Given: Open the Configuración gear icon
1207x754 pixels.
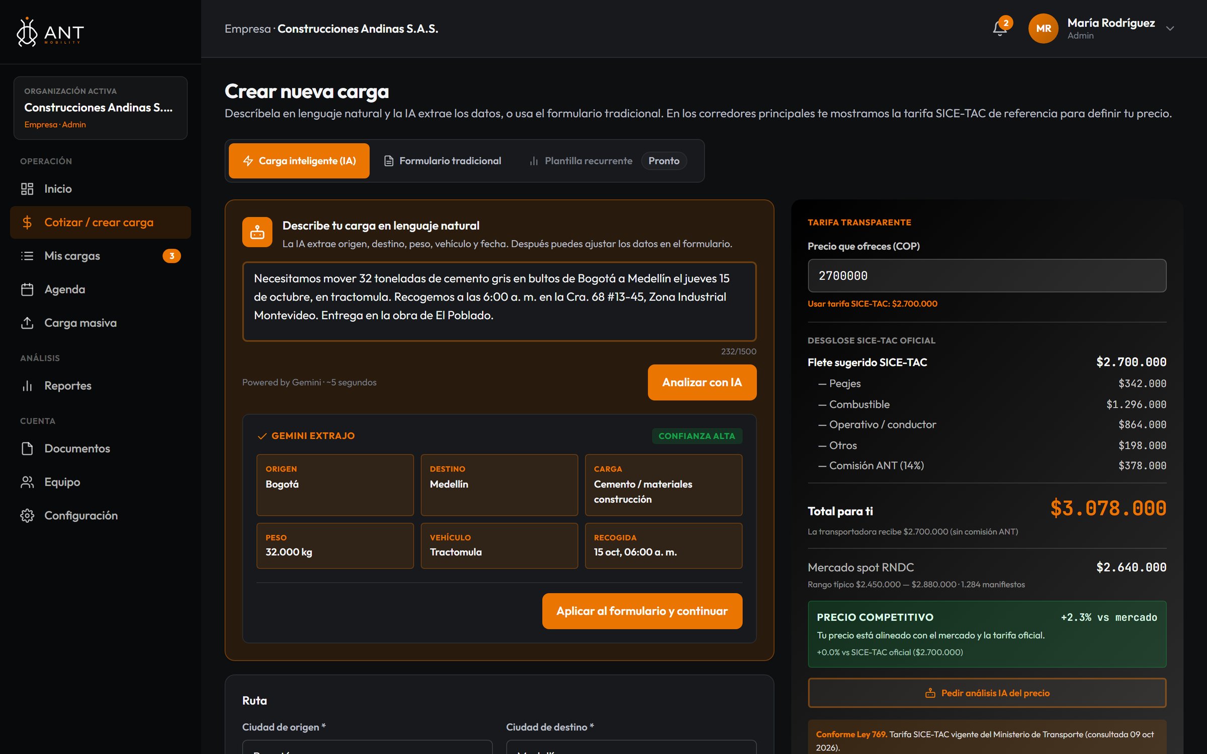Looking at the screenshot, I should pyautogui.click(x=27, y=516).
